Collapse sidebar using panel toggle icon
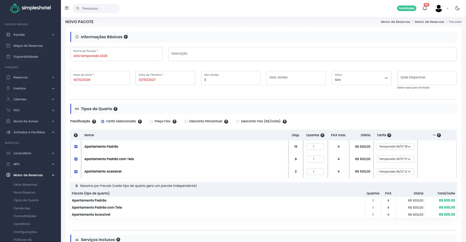Image resolution: width=466 pixels, height=242 pixels. 67,8
